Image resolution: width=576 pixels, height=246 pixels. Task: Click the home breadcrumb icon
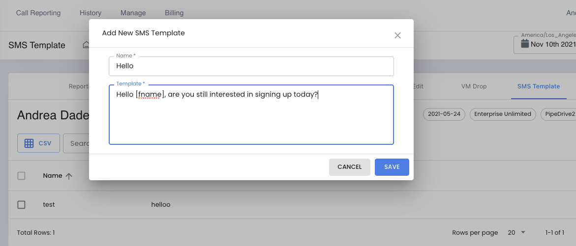pos(87,45)
